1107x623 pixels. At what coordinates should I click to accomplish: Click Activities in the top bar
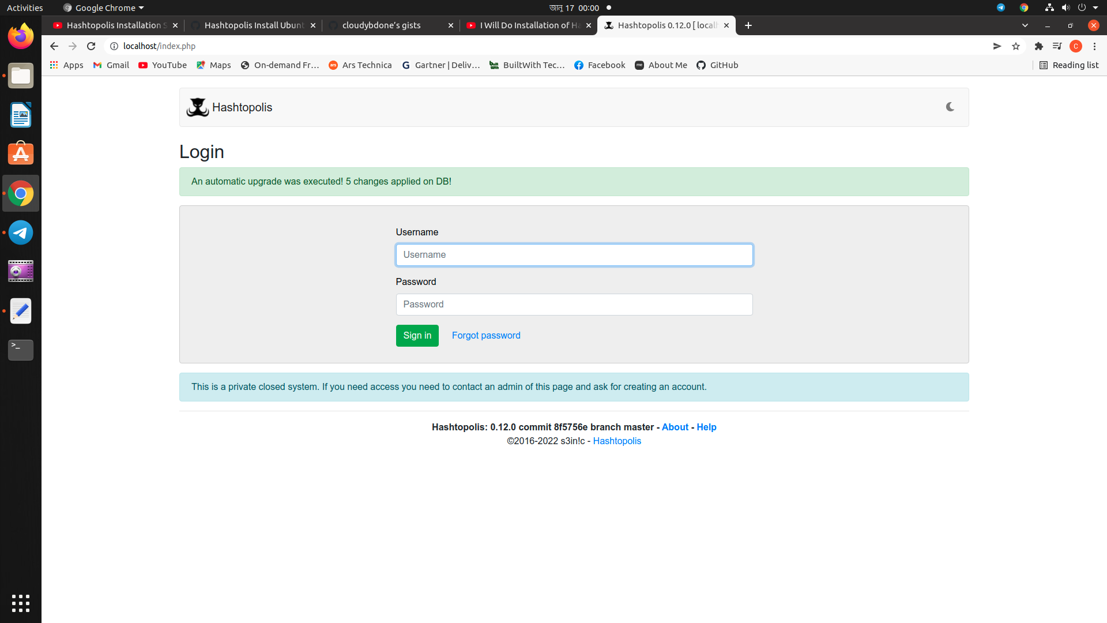click(x=24, y=7)
